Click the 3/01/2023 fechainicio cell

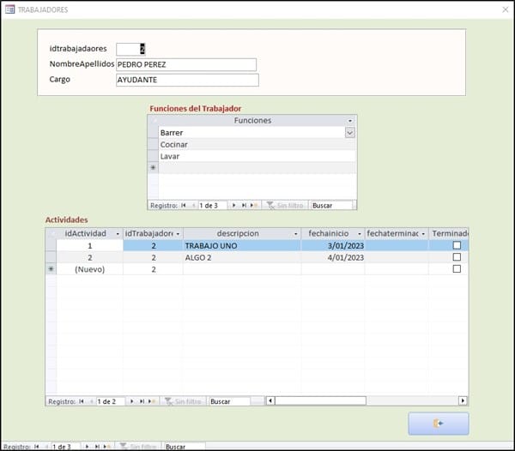click(333, 246)
